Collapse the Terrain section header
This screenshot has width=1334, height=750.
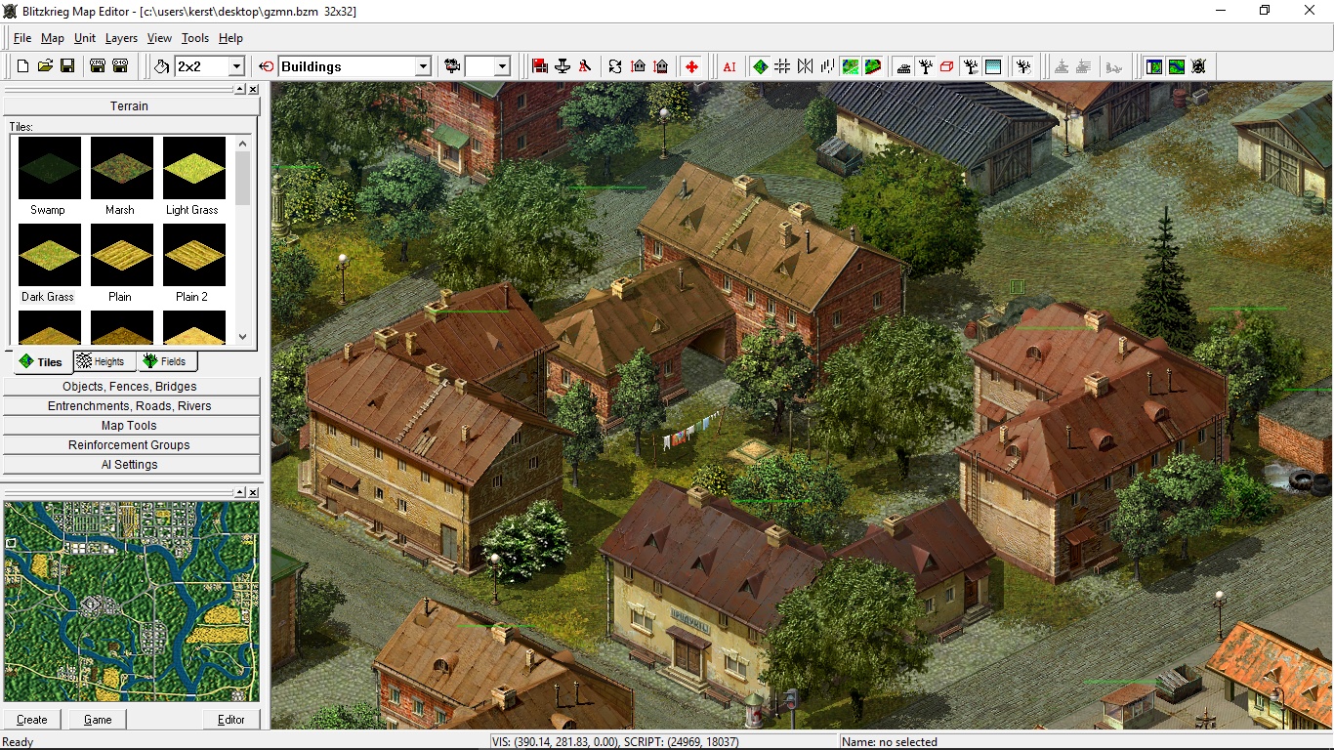pos(130,106)
